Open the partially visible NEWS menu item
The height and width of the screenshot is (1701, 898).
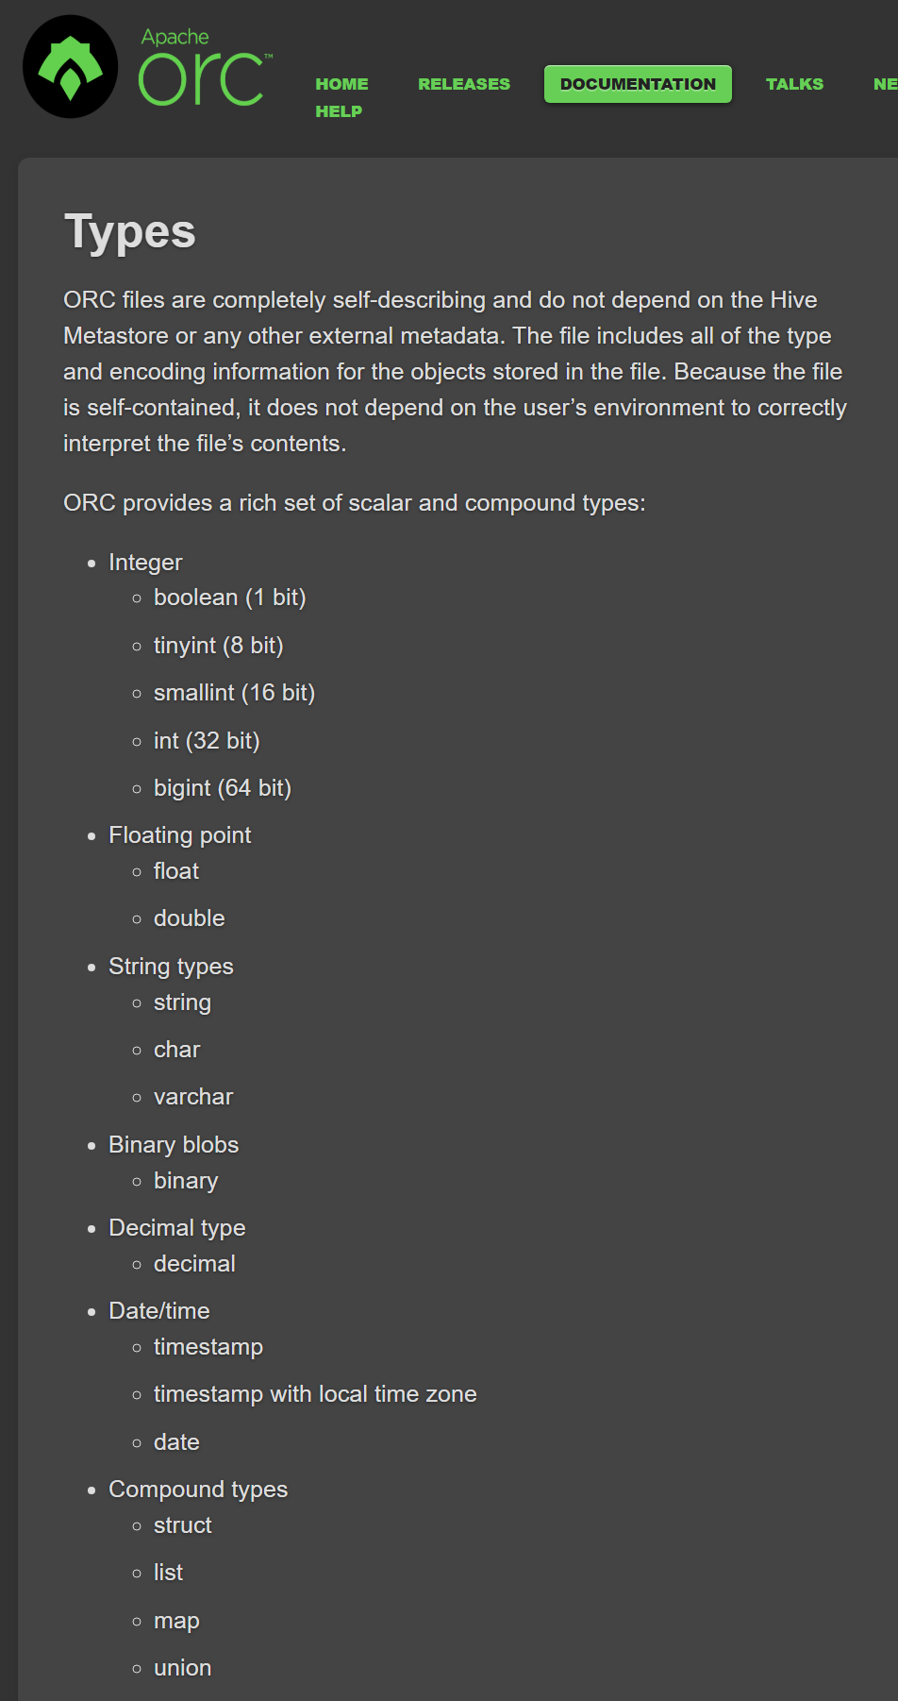point(885,84)
